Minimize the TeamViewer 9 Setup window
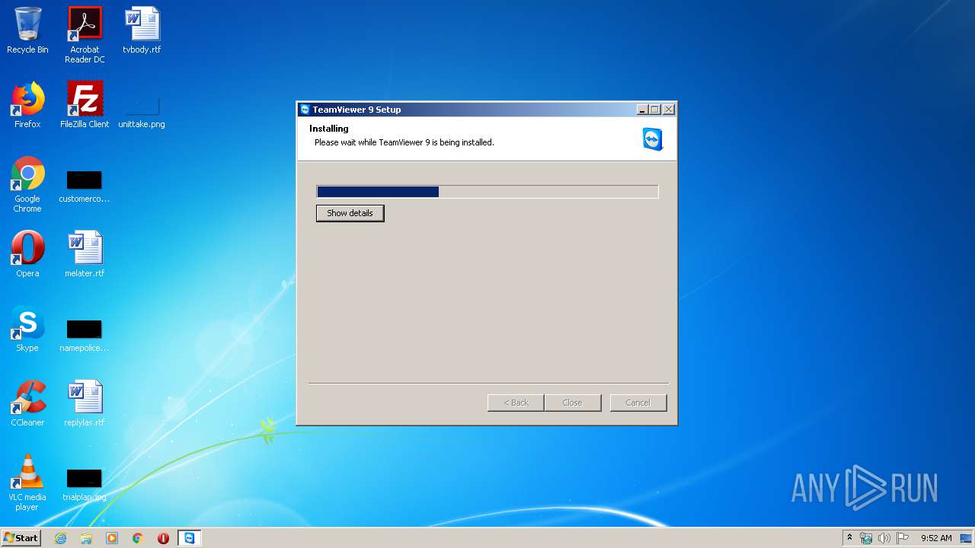The image size is (975, 548). coord(642,110)
